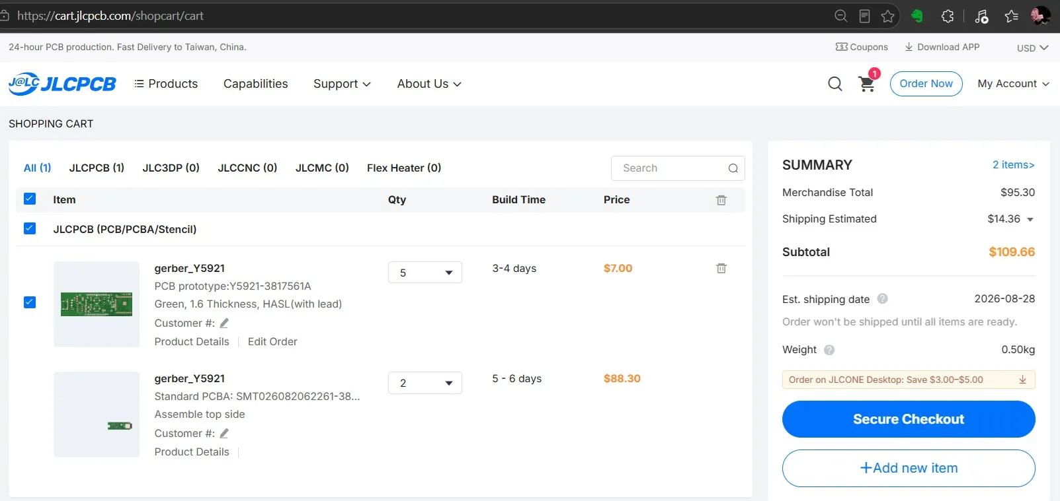
Task: Click the browser zoom icon
Action: (x=841, y=16)
